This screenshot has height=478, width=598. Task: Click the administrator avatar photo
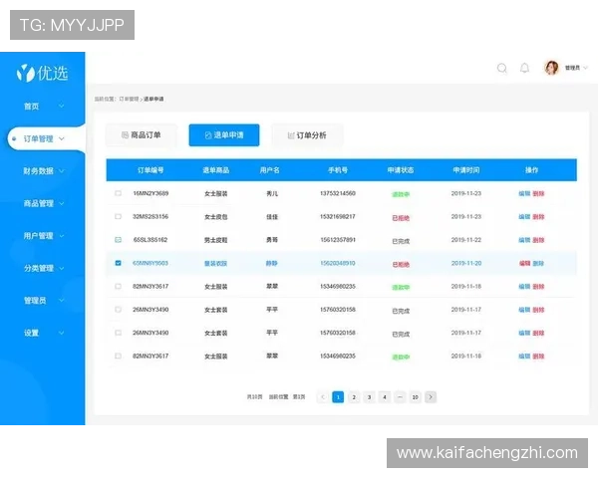551,68
